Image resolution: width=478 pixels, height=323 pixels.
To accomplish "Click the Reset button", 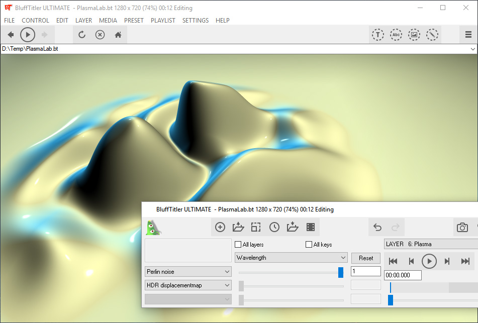I will coord(366,258).
